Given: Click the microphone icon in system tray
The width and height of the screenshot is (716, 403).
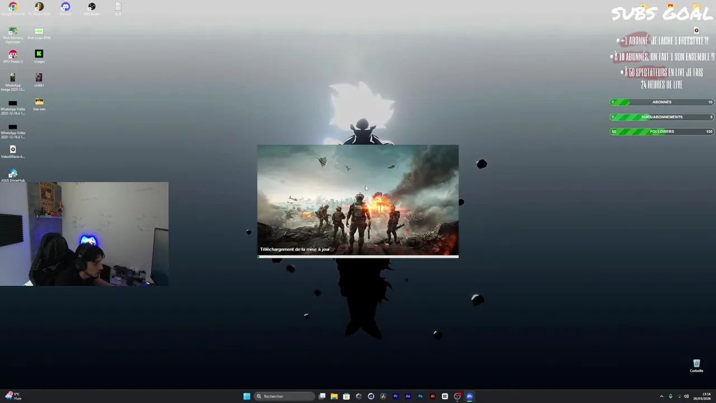Looking at the screenshot, I should point(671,396).
